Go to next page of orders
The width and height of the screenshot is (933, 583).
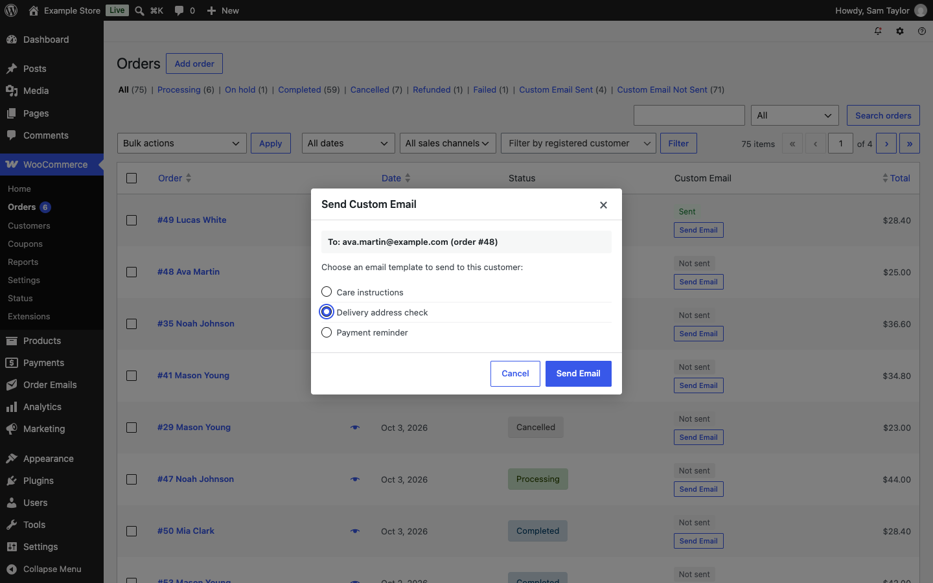coord(886,143)
